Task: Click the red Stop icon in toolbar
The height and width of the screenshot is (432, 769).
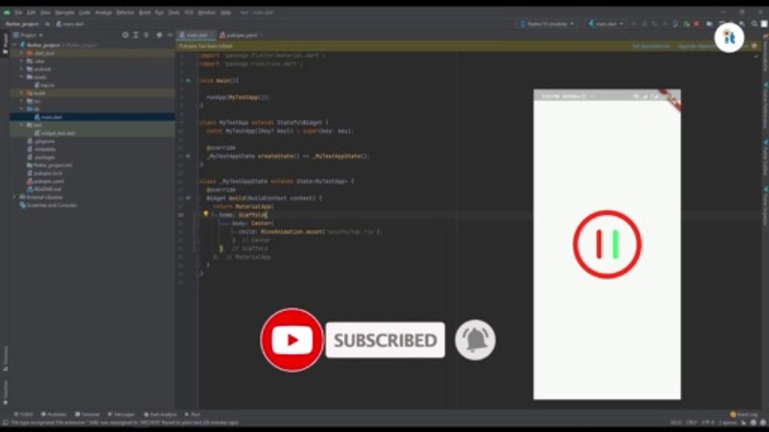Action: point(696,24)
